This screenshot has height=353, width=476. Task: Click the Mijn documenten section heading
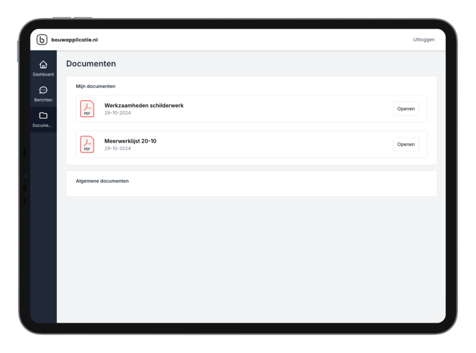point(95,86)
